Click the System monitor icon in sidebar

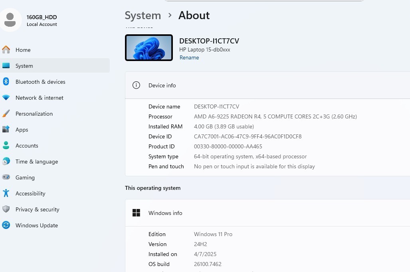6,65
